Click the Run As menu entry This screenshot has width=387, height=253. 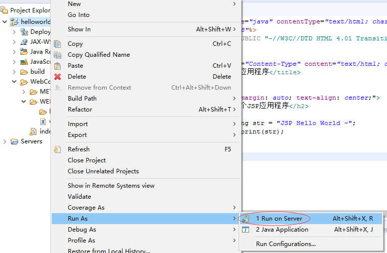click(x=145, y=219)
